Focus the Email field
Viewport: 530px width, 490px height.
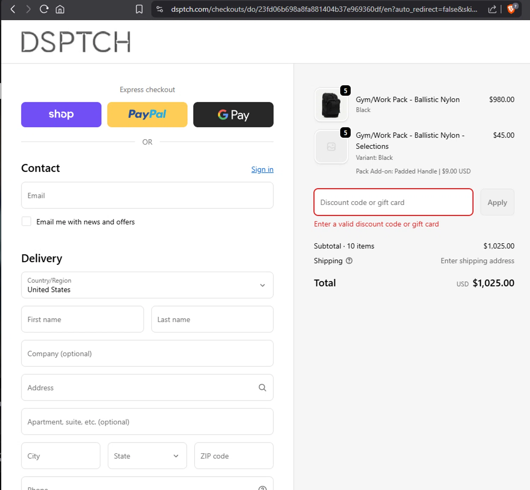[x=147, y=196]
